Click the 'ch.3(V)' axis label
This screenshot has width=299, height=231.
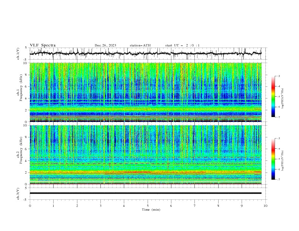click(18, 194)
